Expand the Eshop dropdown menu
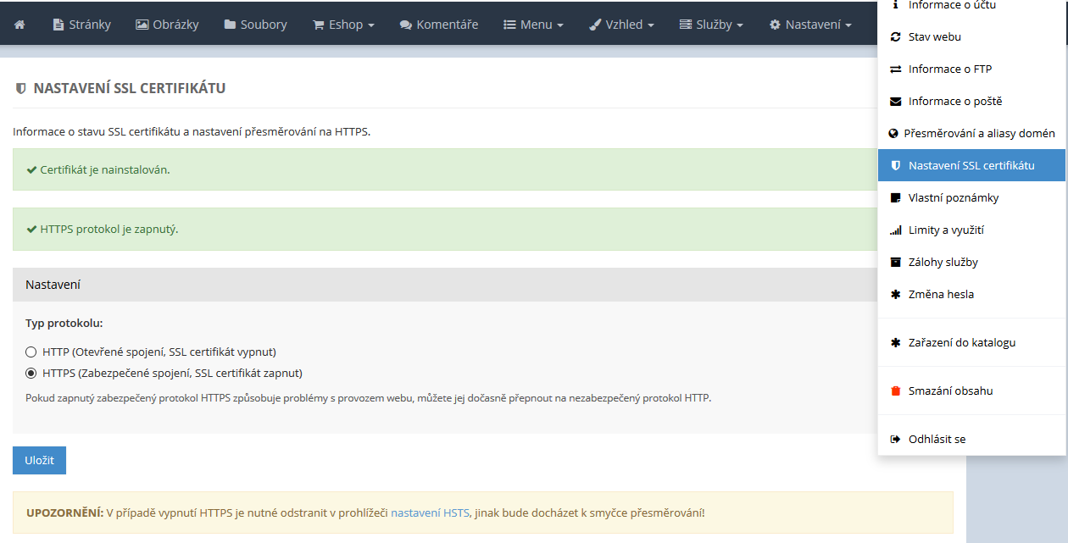 (x=343, y=25)
